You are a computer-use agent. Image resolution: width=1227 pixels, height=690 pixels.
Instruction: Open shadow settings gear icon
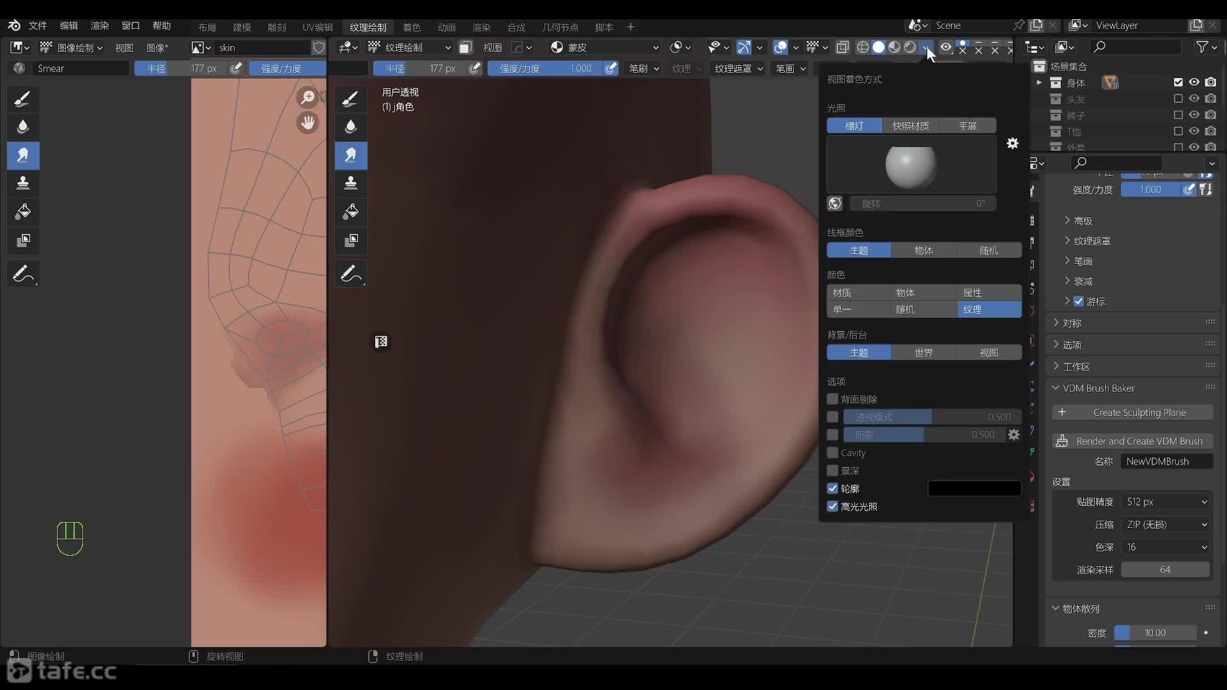tap(1014, 434)
